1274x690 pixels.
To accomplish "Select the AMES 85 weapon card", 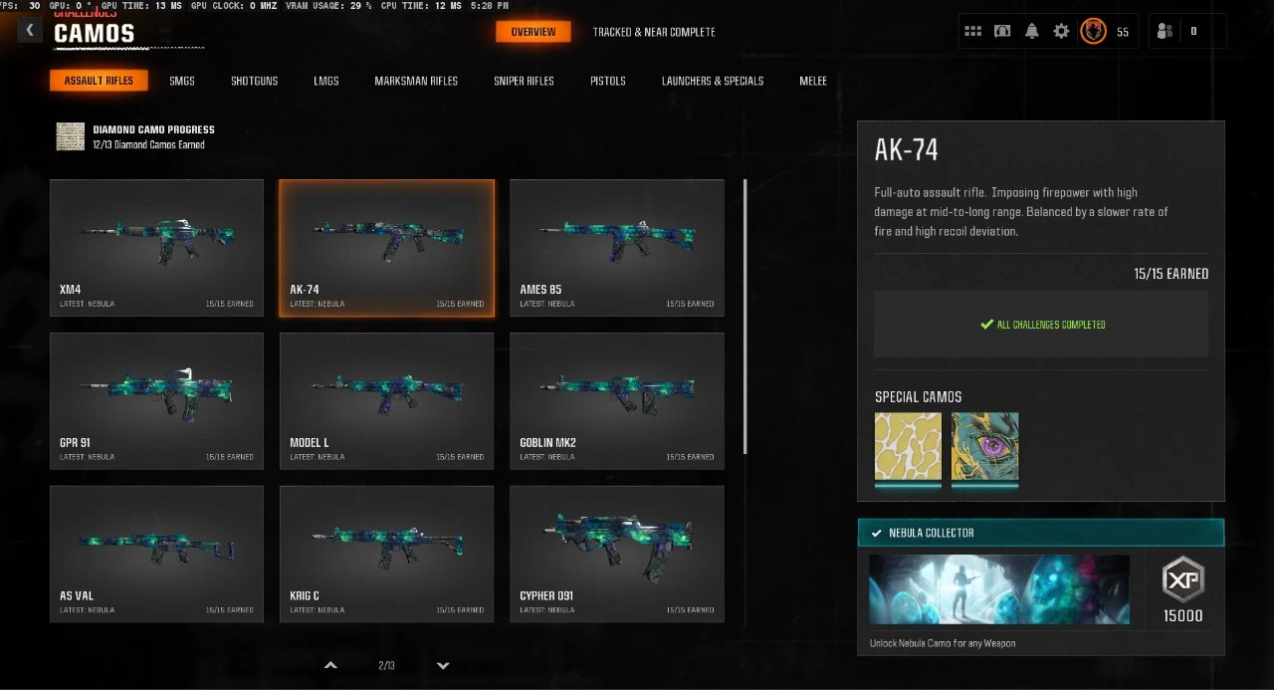I will coord(617,248).
